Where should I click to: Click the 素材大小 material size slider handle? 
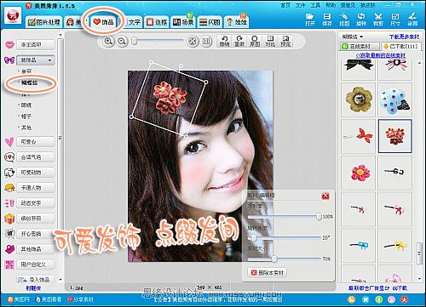point(274,259)
